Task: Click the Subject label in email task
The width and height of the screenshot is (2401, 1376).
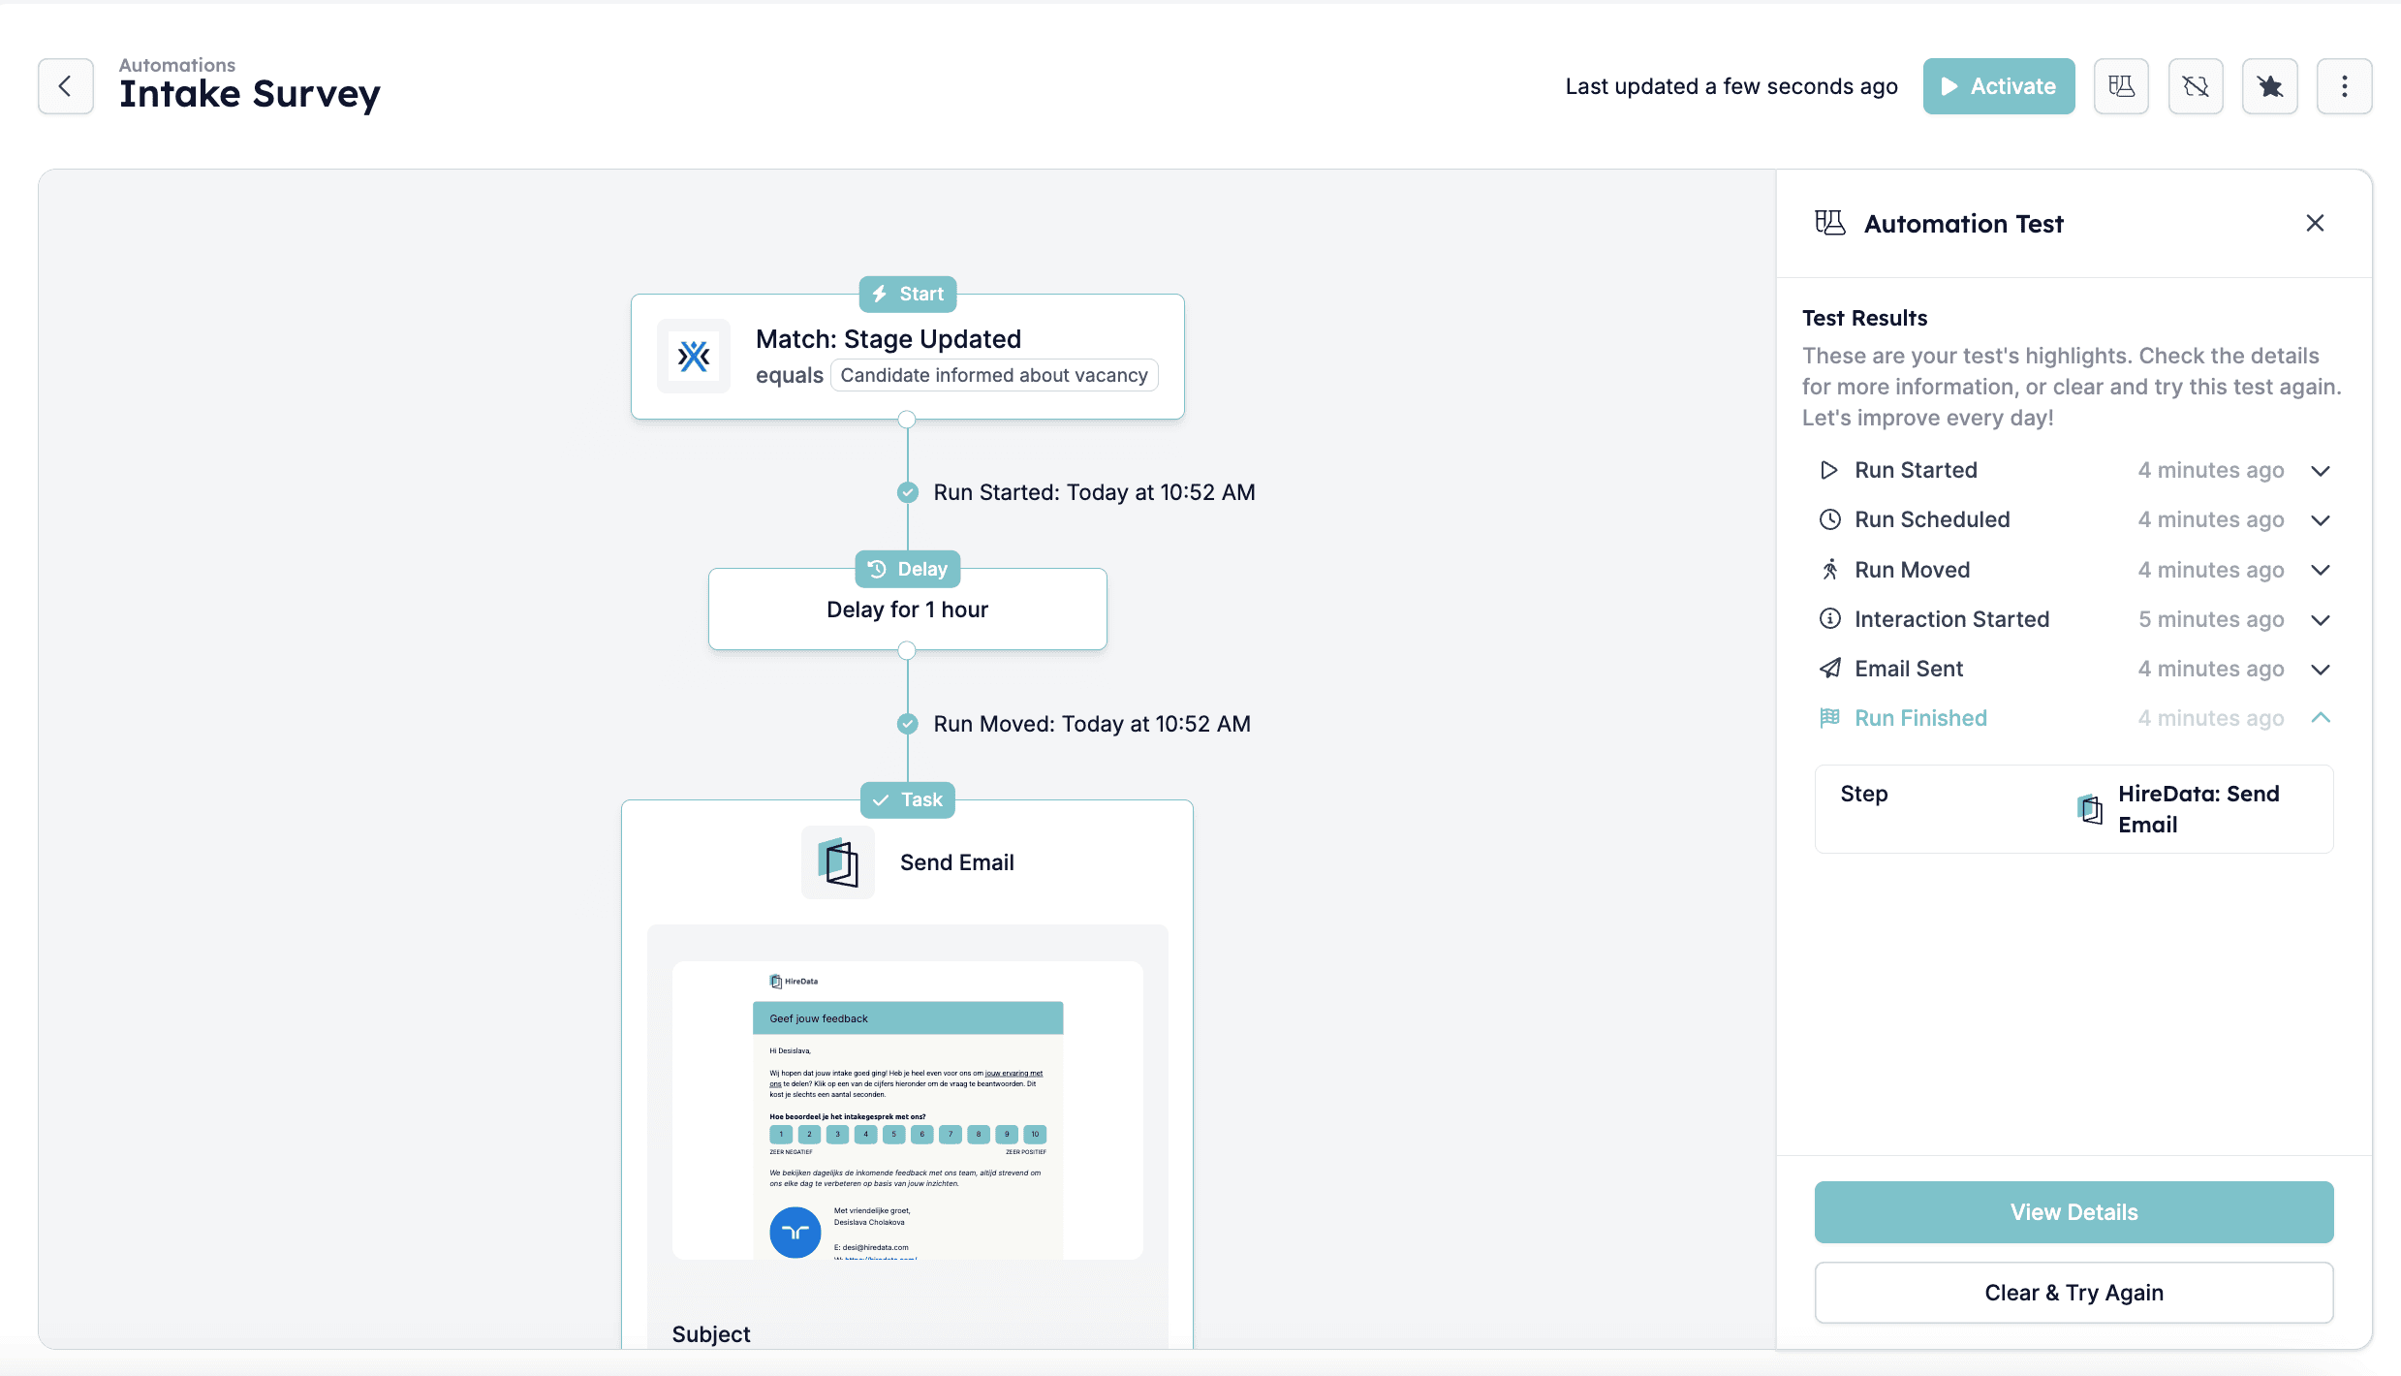Action: click(x=711, y=1334)
